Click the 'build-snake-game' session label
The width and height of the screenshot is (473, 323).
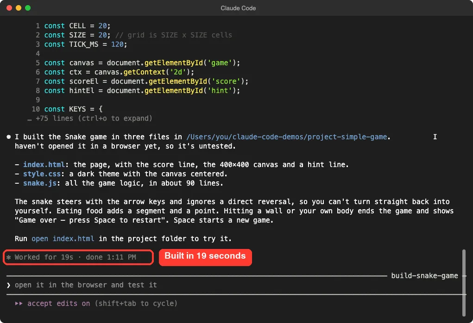pos(424,276)
